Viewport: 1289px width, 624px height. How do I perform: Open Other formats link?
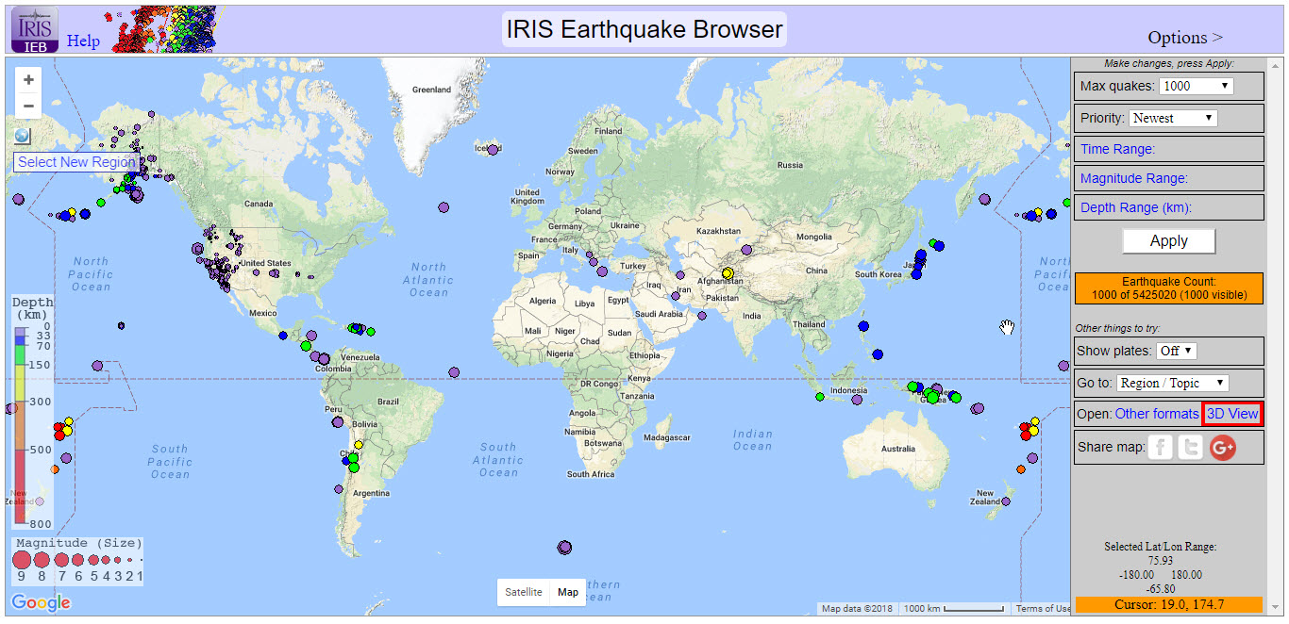[x=1157, y=414]
